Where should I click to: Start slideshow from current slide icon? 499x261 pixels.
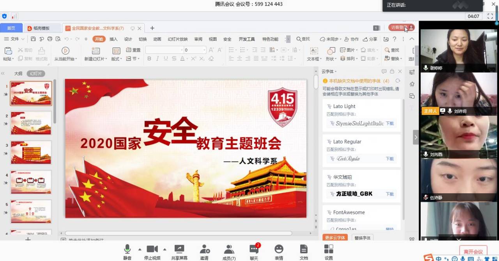(x=65, y=51)
